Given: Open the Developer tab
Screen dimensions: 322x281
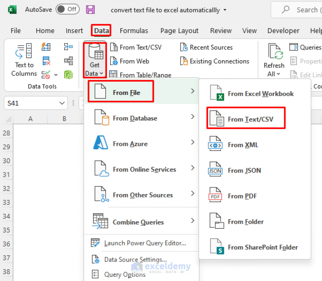Looking at the screenshot, I should [283, 31].
